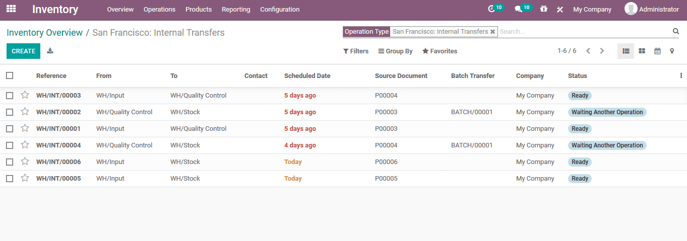Star the WH/INT/00003 transfer as favorite
The height and width of the screenshot is (241, 687).
[25, 95]
